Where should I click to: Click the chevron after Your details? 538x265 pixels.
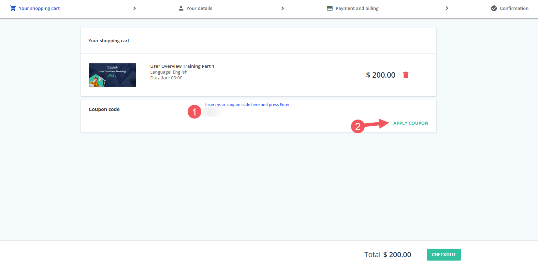click(x=282, y=8)
